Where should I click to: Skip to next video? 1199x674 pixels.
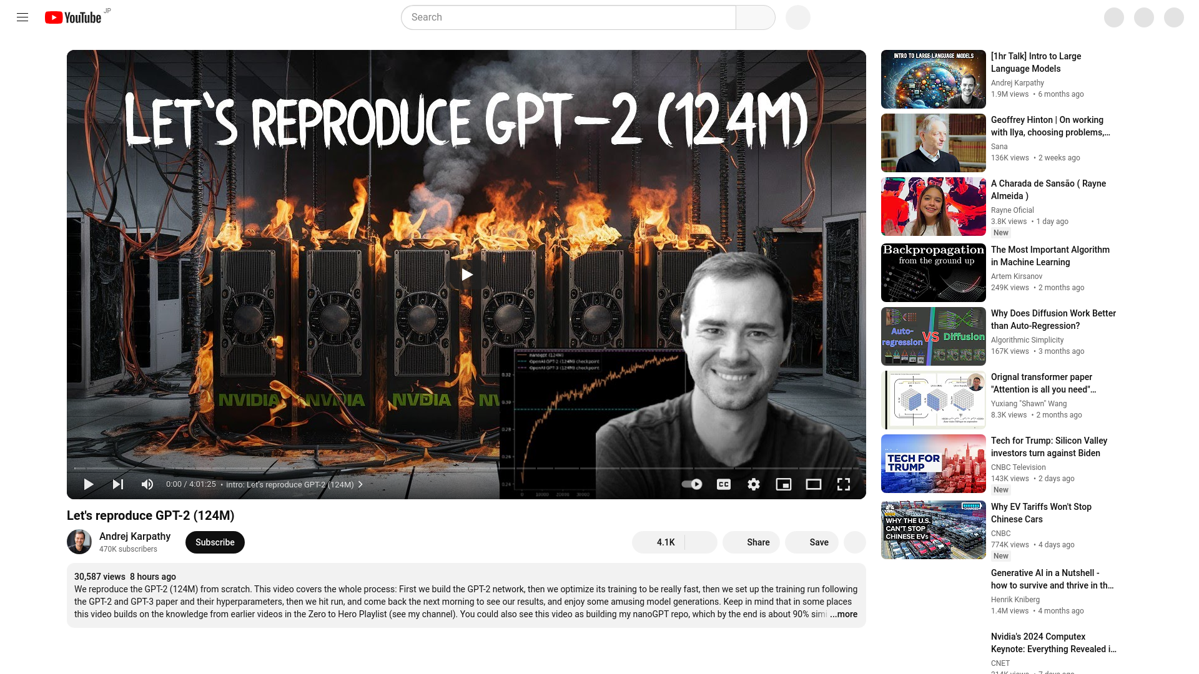[118, 484]
